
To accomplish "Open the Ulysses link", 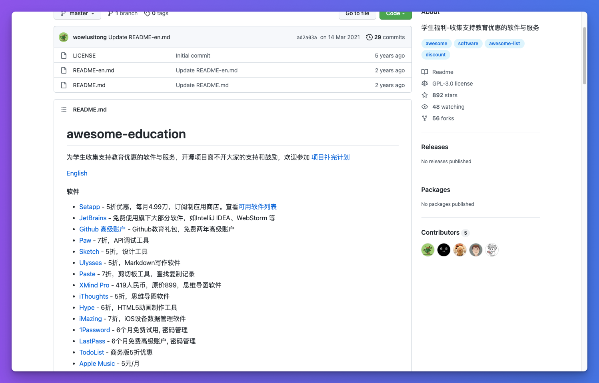I will click(x=90, y=263).
